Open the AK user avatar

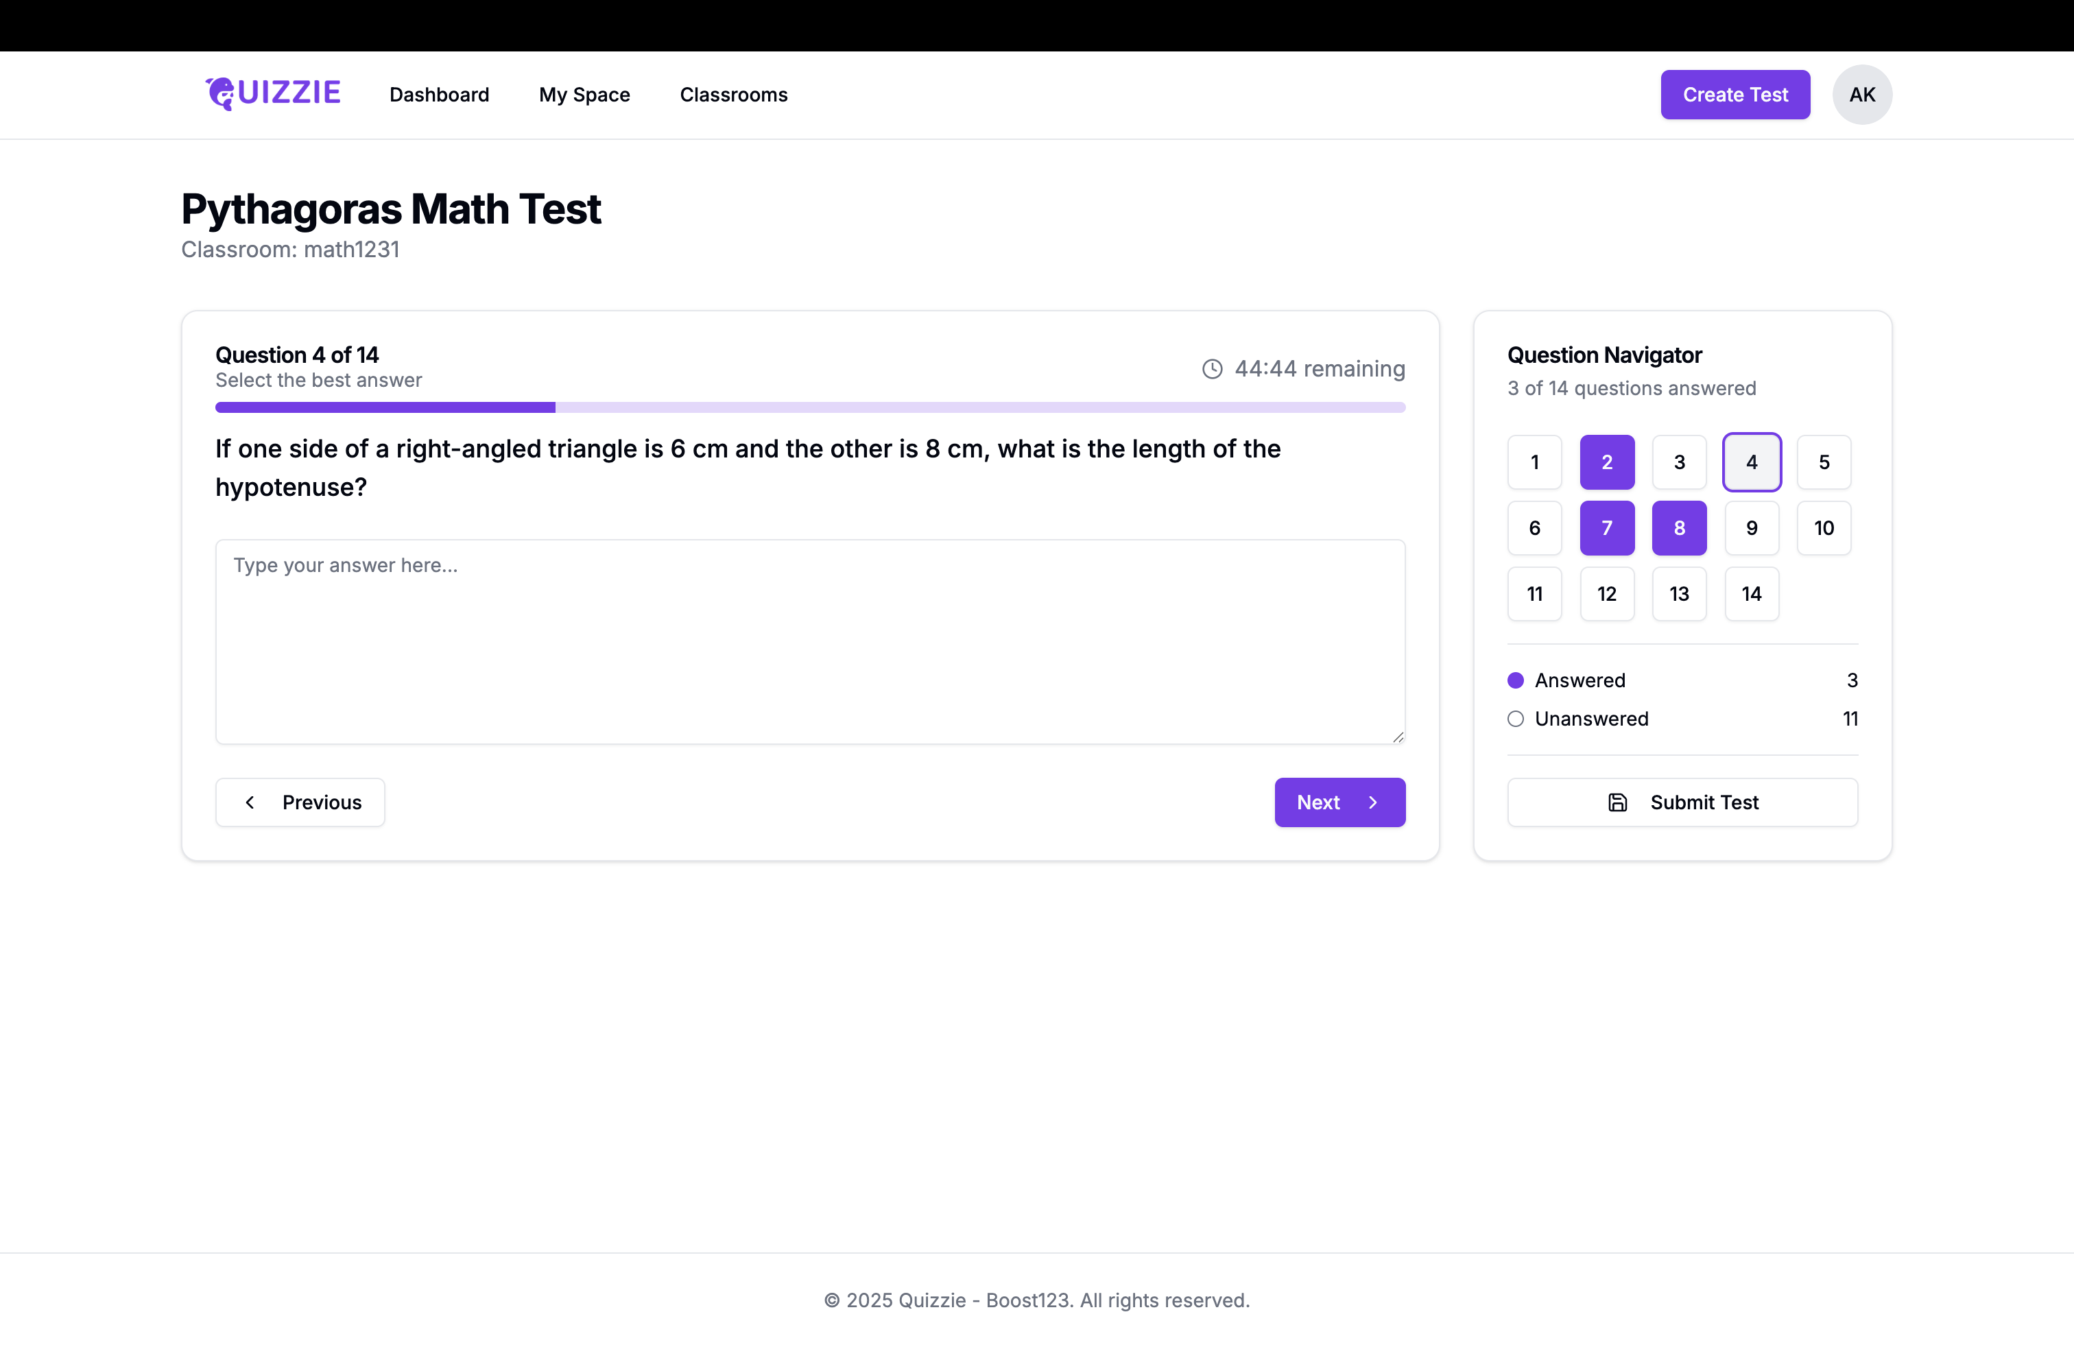[1861, 94]
